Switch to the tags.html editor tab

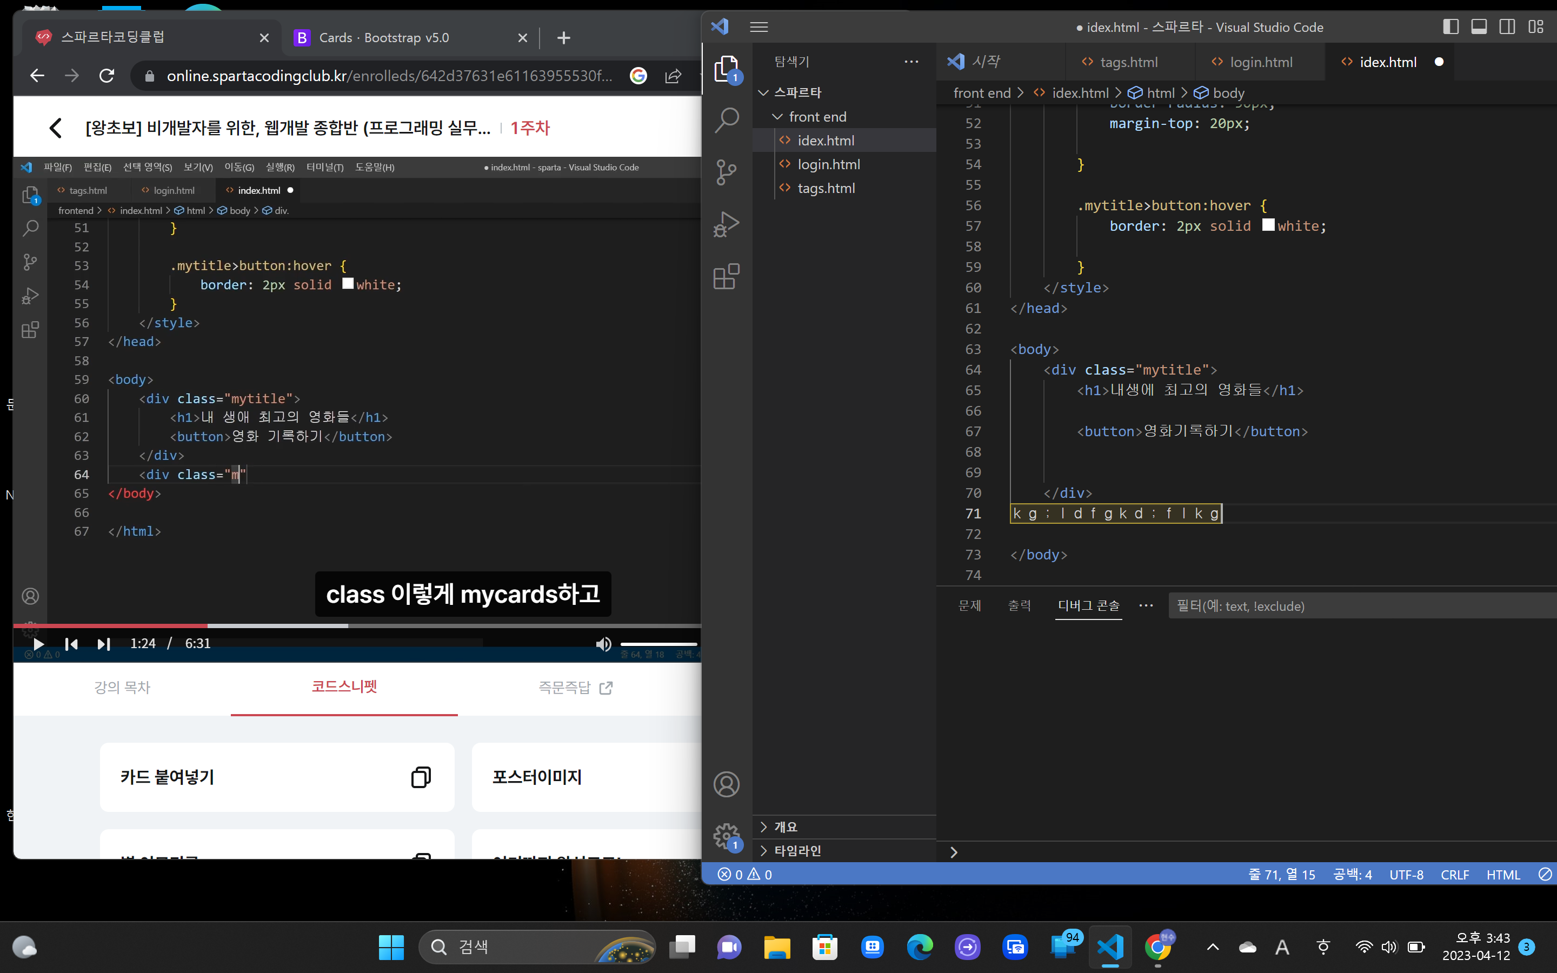1129,62
